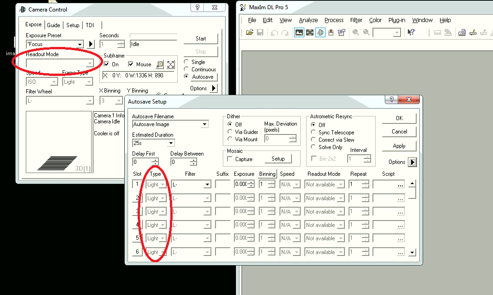Open the Frame Type Light dropdown
The image size is (493, 295).
click(89, 82)
